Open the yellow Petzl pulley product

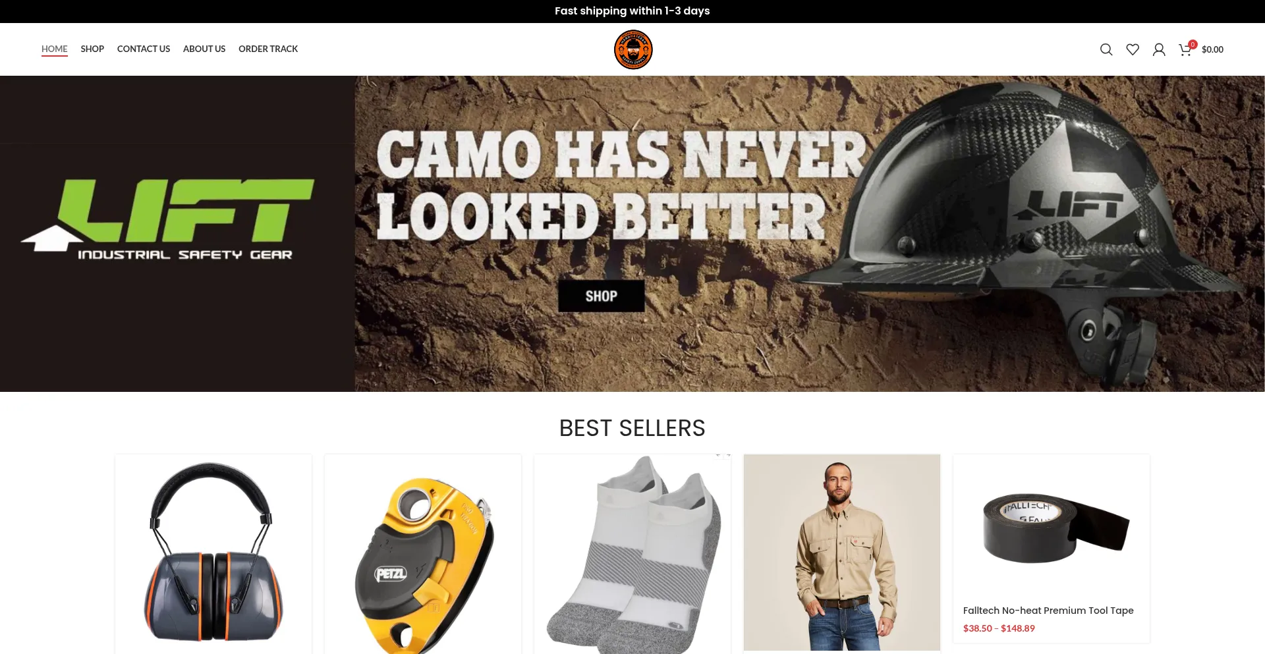coord(423,553)
